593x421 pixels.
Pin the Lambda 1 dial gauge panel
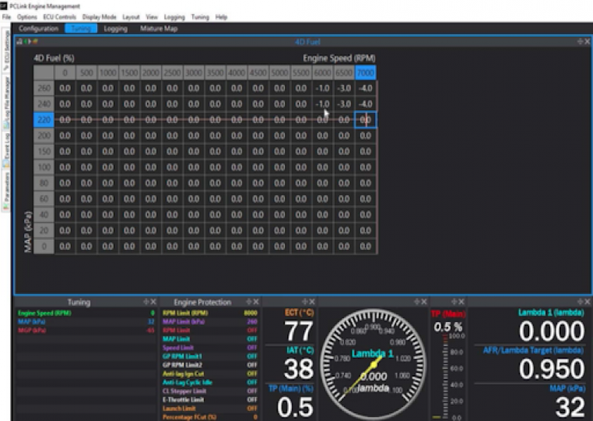coord(417,301)
